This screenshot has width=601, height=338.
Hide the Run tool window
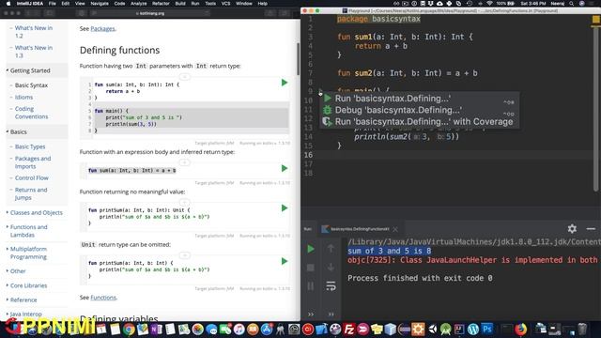[x=591, y=229]
